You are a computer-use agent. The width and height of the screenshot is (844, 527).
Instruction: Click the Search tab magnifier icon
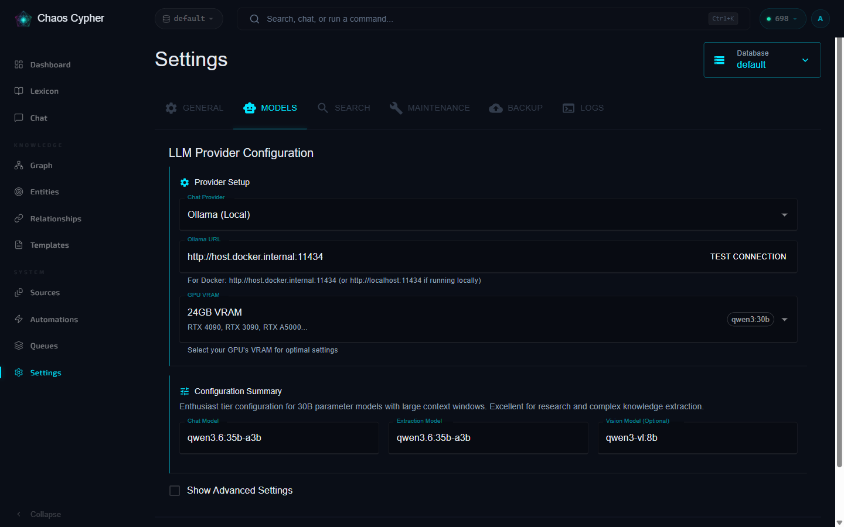click(x=323, y=108)
